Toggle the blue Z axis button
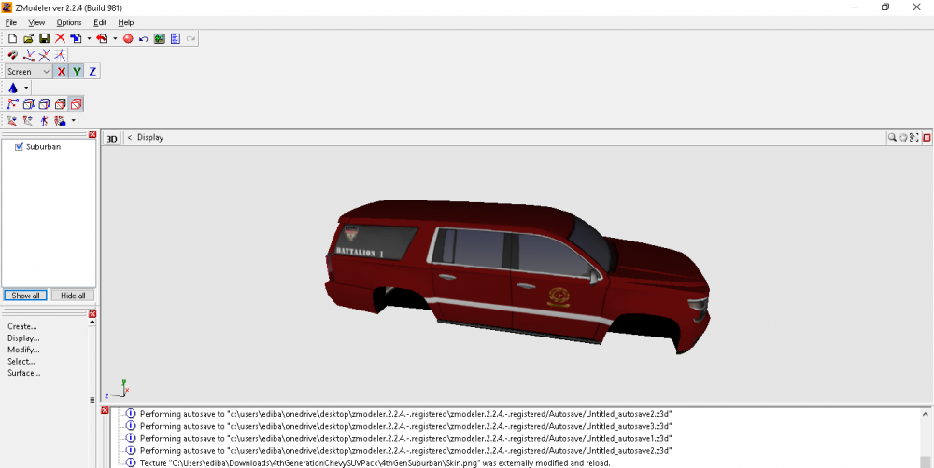This screenshot has width=934, height=468. click(92, 71)
